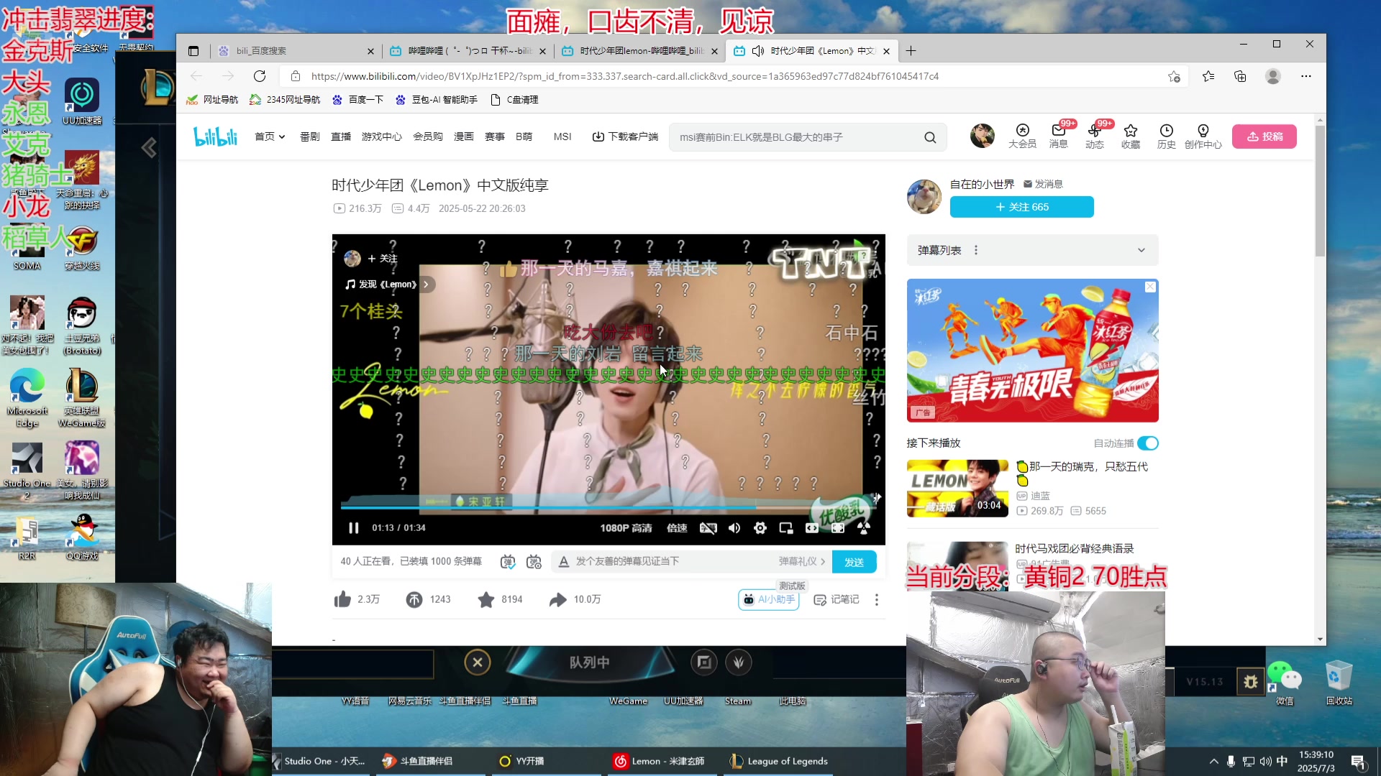Image resolution: width=1381 pixels, height=776 pixels.
Task: Close the sidebar advertisement
Action: pos(1150,287)
